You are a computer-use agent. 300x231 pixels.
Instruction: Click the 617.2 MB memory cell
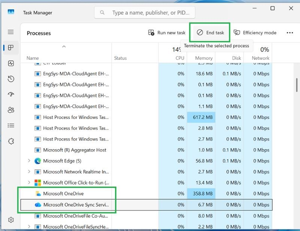point(201,117)
